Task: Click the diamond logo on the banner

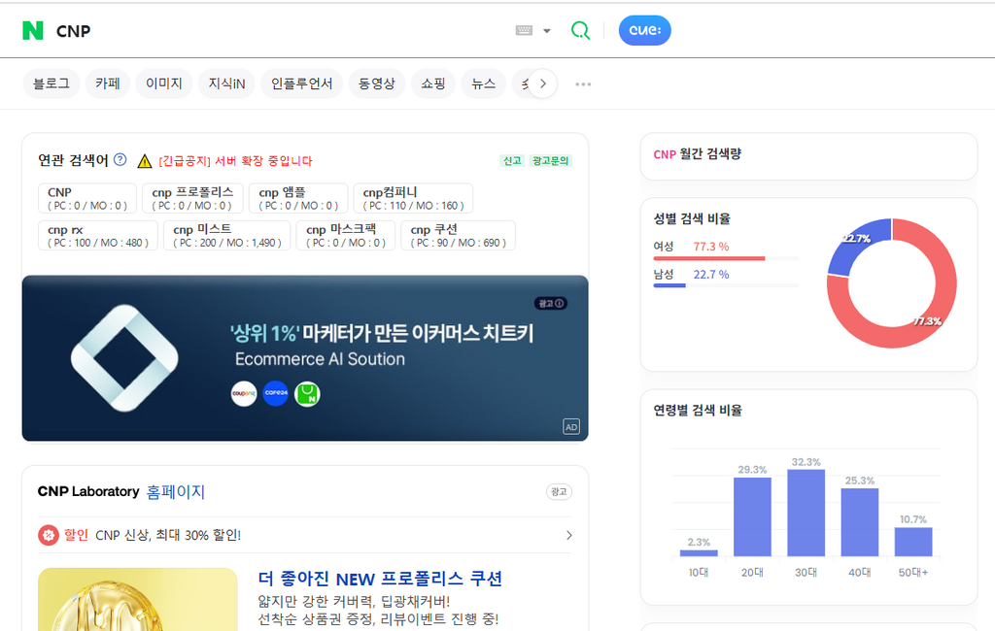Action: click(x=124, y=358)
